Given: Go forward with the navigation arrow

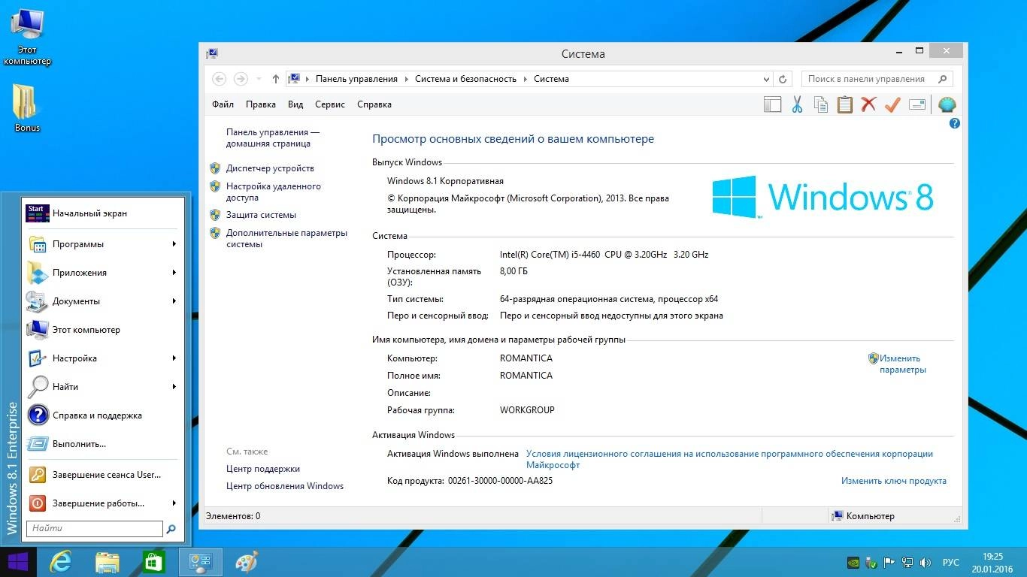Looking at the screenshot, I should 241,79.
